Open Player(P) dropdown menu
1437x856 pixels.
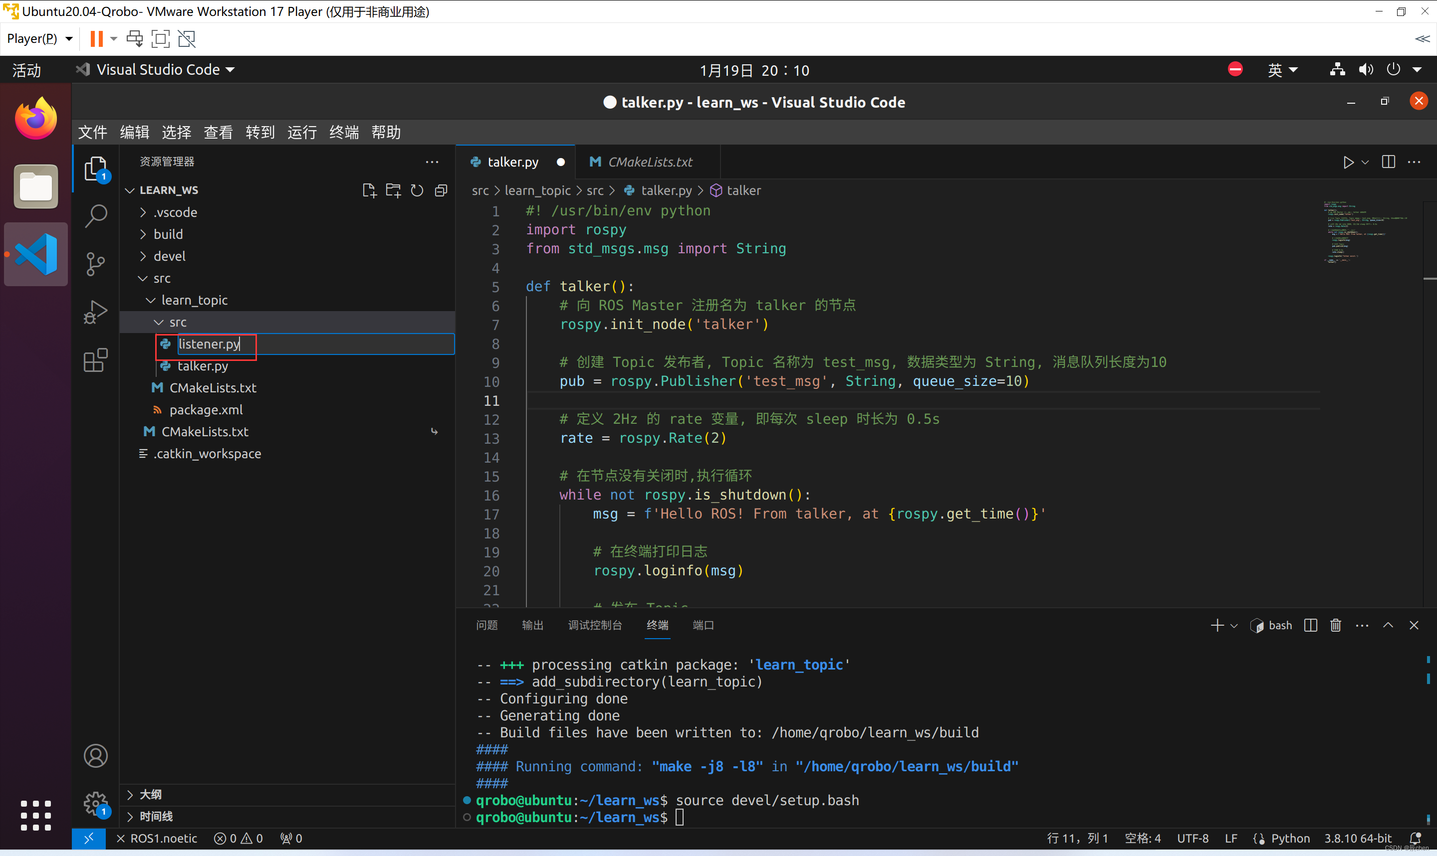pyautogui.click(x=39, y=39)
